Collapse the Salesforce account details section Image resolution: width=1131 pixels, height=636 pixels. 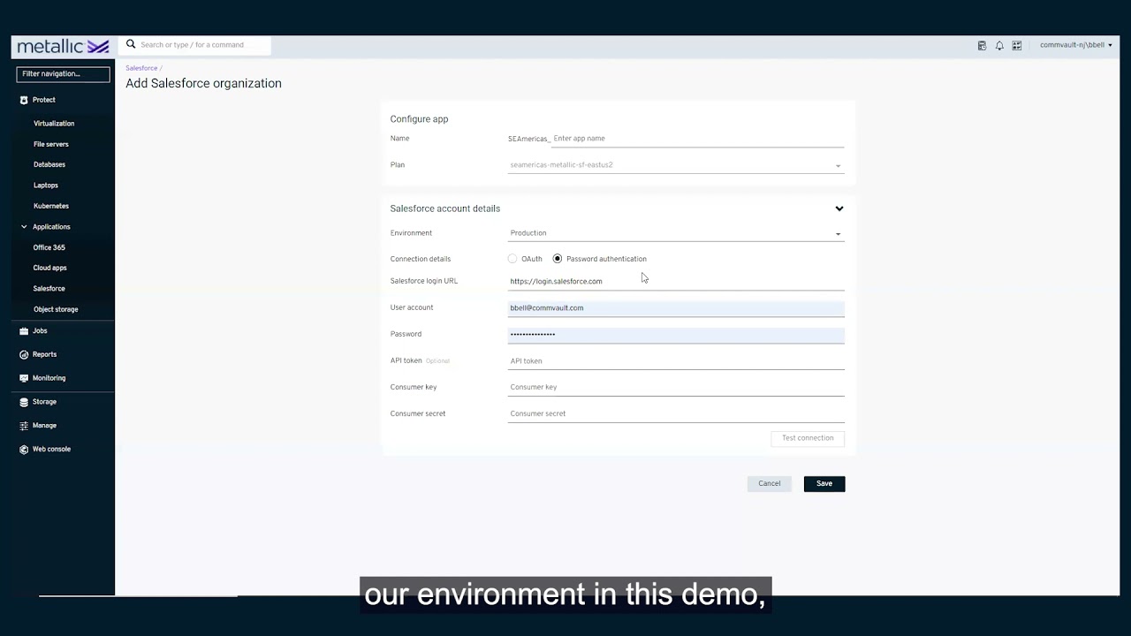[839, 208]
